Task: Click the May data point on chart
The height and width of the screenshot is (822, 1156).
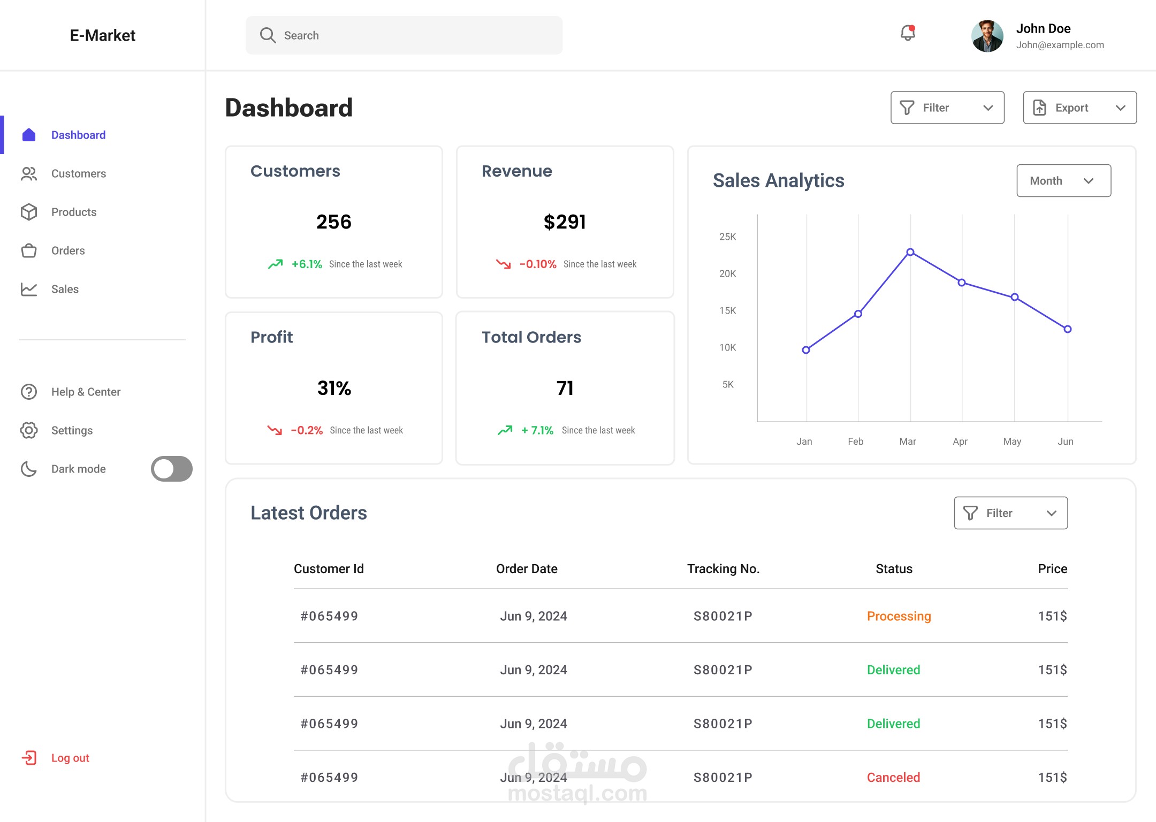Action: click(1015, 297)
